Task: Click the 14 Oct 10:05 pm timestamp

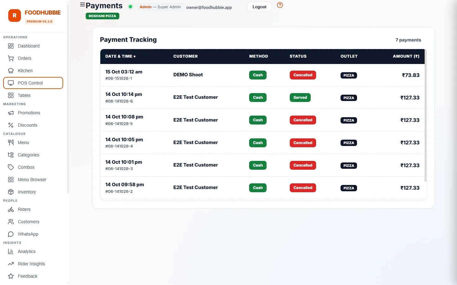Action: 124,140
